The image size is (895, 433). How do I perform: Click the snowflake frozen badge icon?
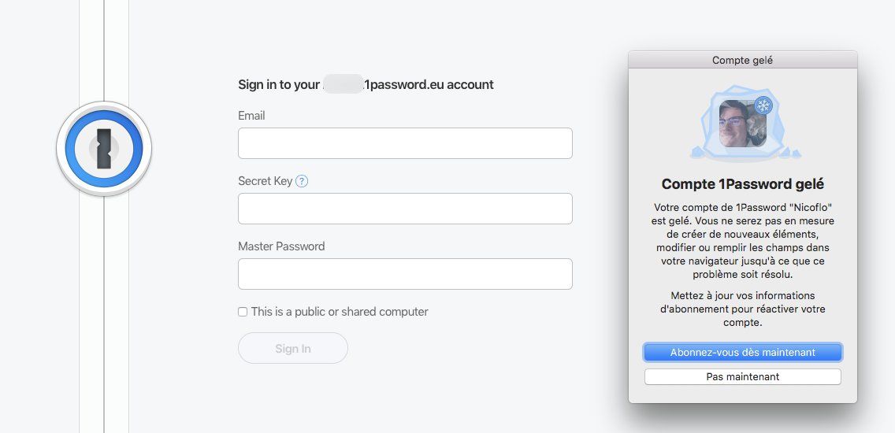coord(763,105)
